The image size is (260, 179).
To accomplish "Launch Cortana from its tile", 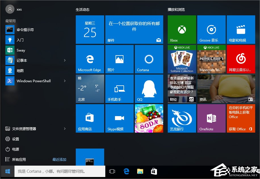I will coord(149,59).
